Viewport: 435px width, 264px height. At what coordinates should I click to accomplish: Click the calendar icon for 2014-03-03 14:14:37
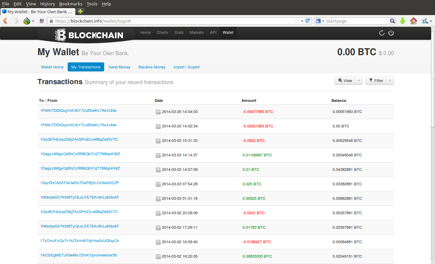158,156
